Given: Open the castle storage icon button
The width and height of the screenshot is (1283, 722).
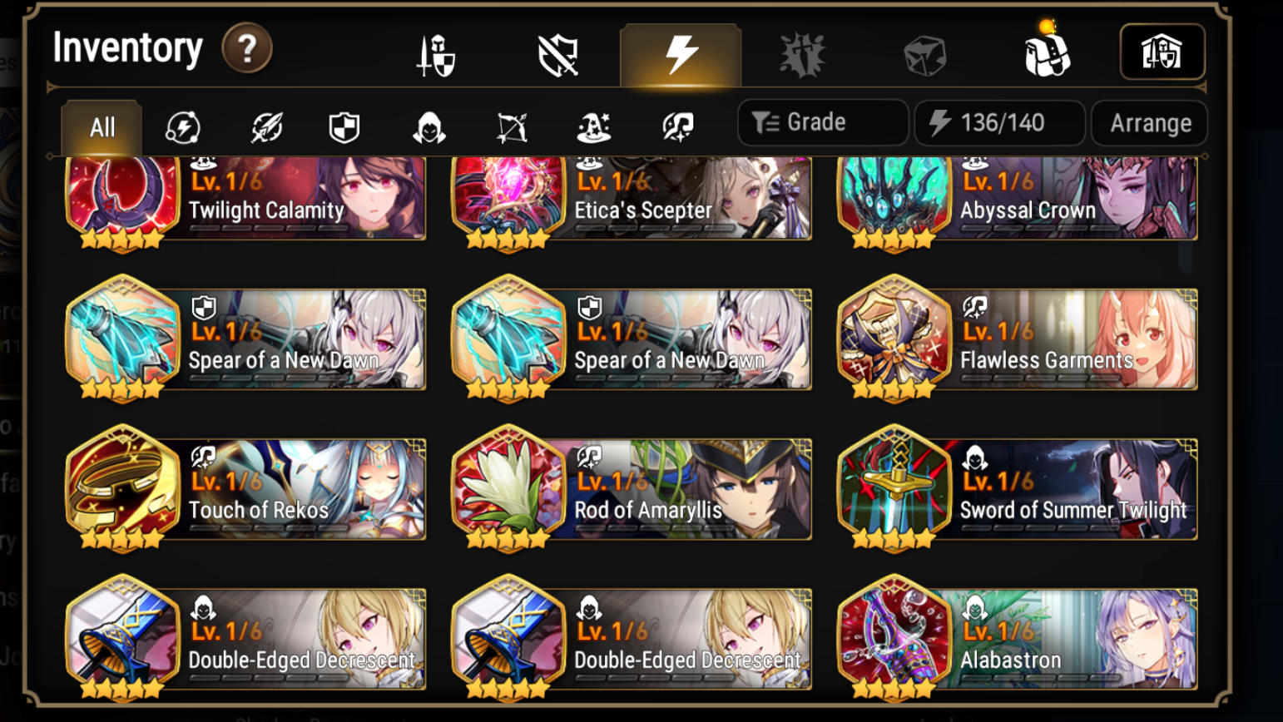Looking at the screenshot, I should coord(1162,52).
